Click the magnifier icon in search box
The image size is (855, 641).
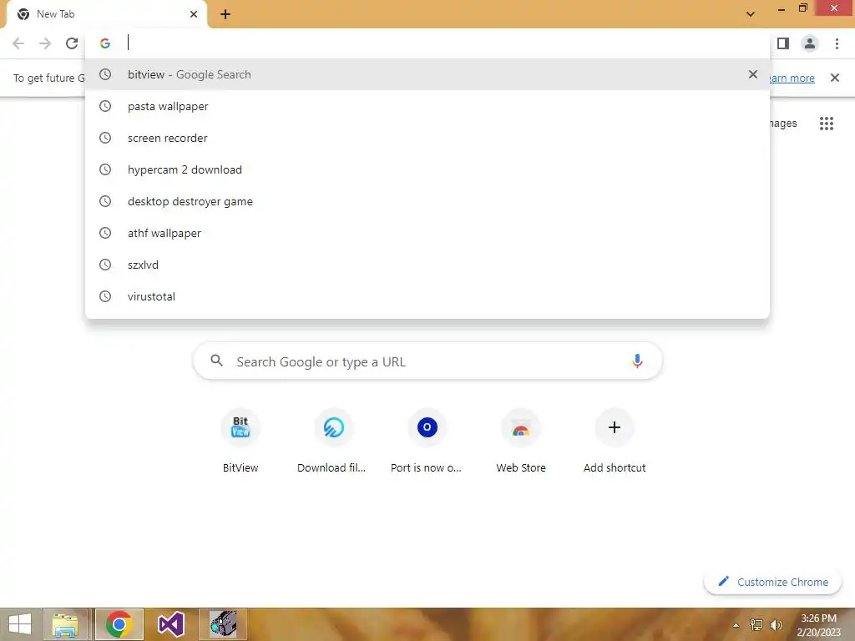216,361
